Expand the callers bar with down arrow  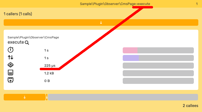(101, 23)
